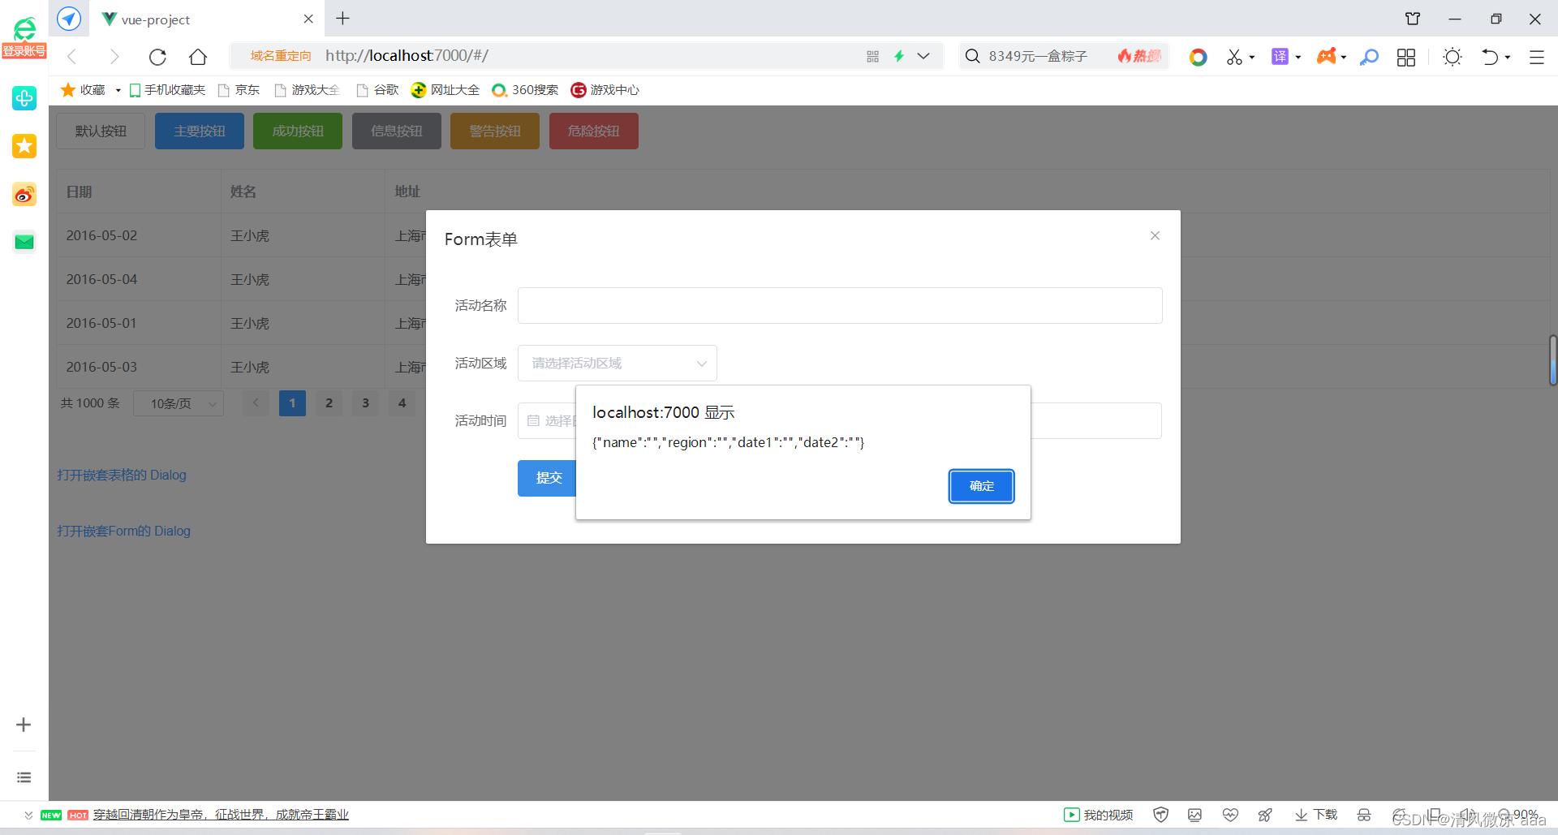
Task: Open the QR code icon in address bar
Action: pyautogui.click(x=872, y=56)
